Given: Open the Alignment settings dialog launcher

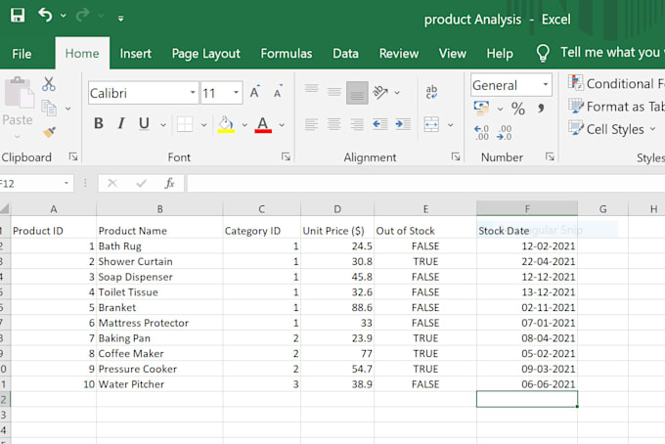Looking at the screenshot, I should [456, 156].
